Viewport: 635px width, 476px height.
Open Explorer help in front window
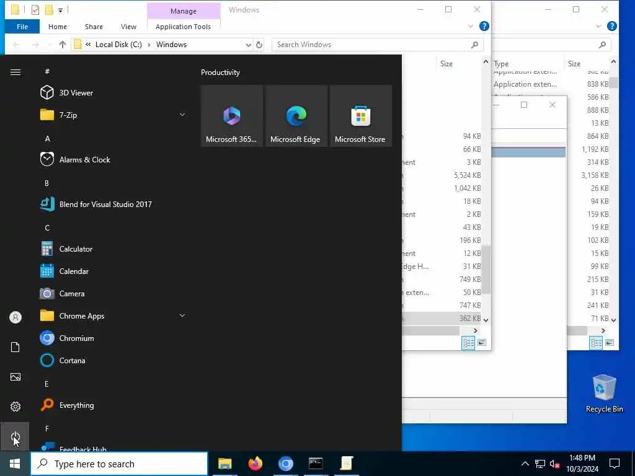coord(484,26)
